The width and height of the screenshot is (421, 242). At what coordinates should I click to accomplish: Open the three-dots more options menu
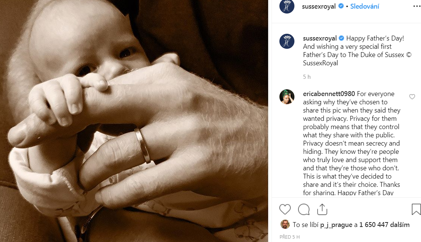coord(417,6)
